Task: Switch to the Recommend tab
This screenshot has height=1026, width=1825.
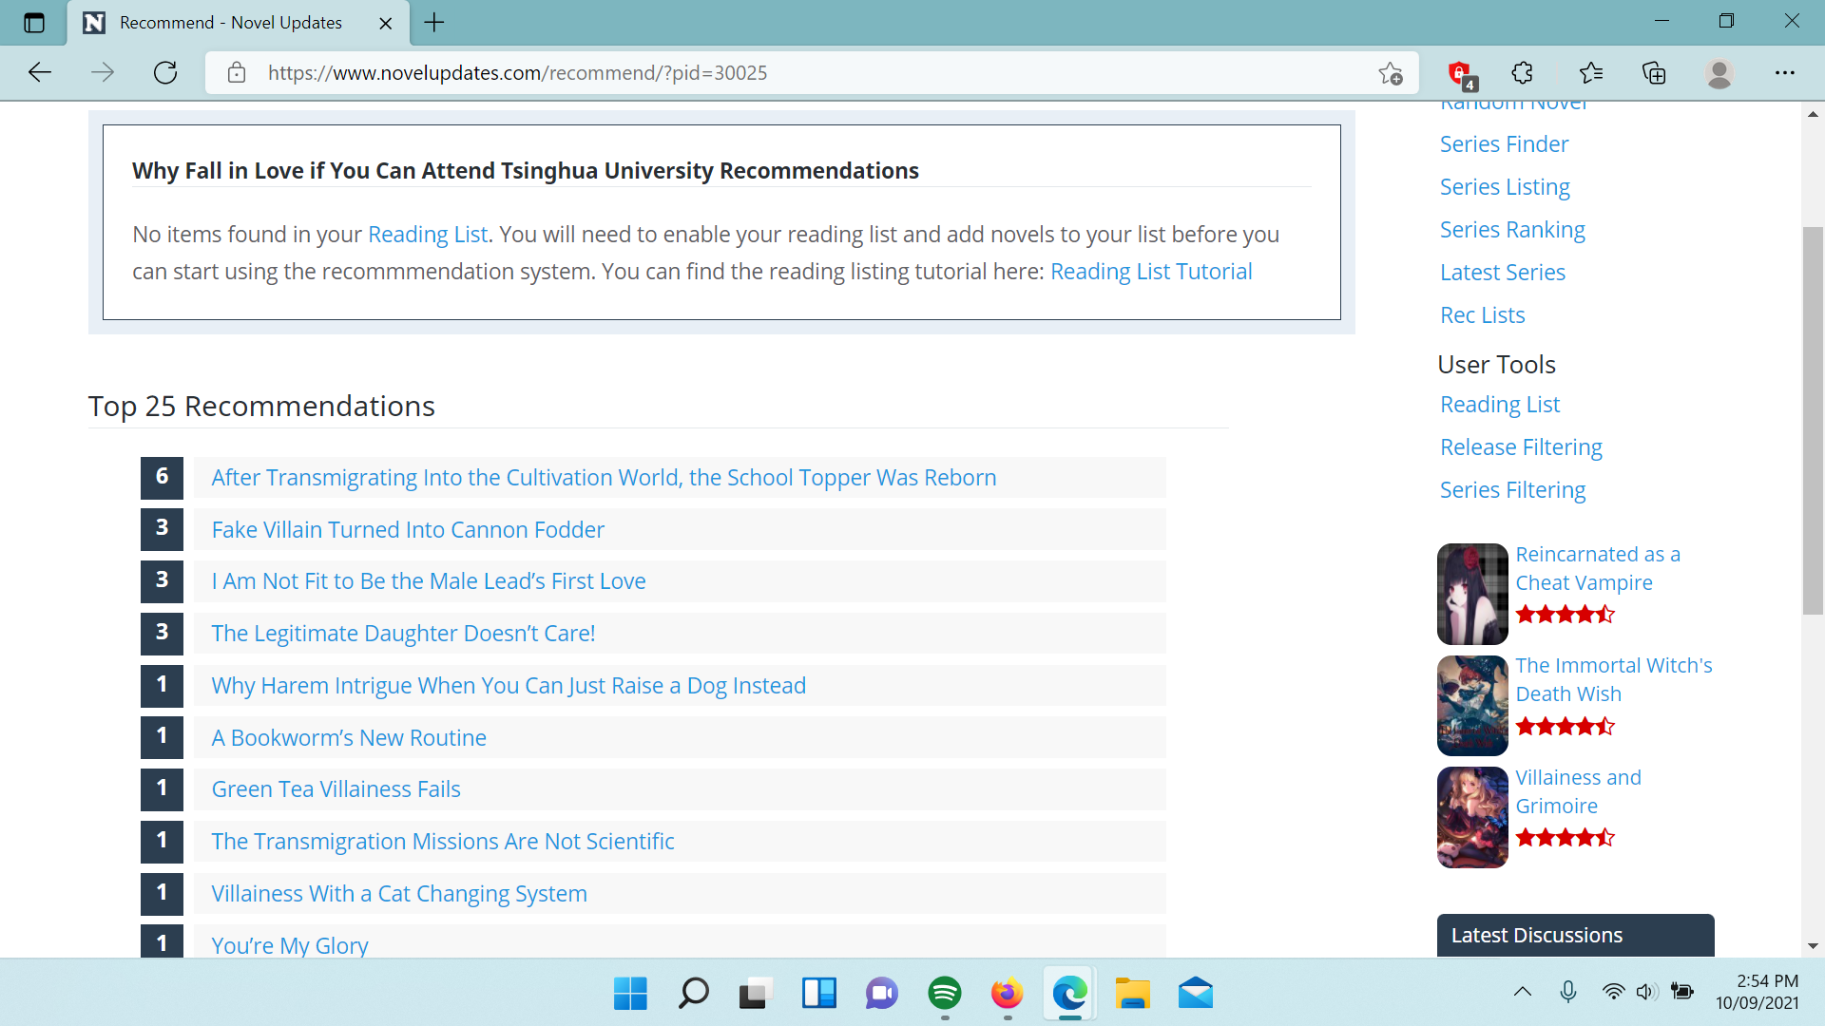Action: click(x=228, y=22)
